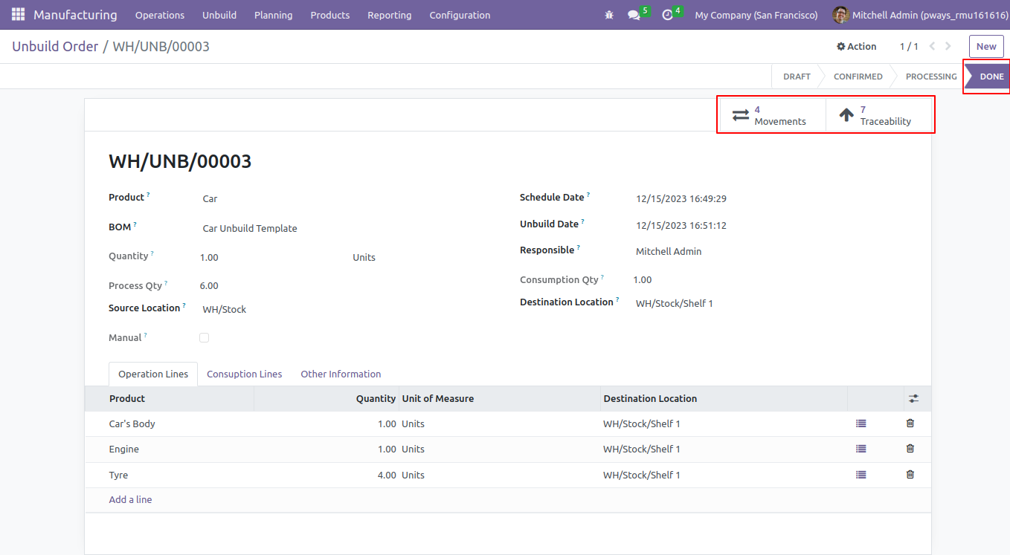Open Mitchell Admin user menu
The height and width of the screenshot is (555, 1010).
(x=919, y=15)
